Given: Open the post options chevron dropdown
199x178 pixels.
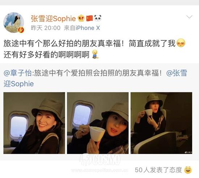Looking at the screenshot, I should click(189, 17).
